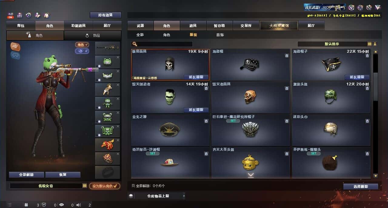
Task: Click the item list scrollbar down arrow
Action: coord(376,176)
